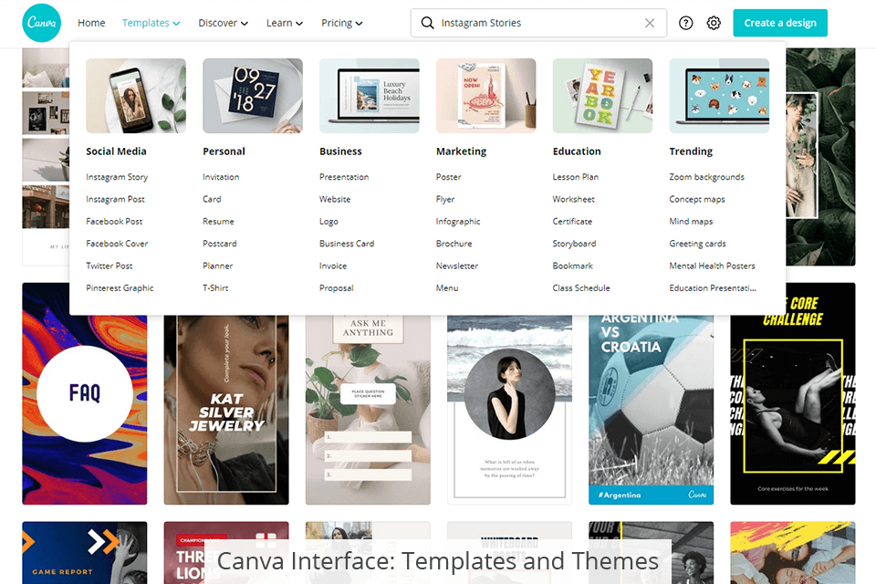The width and height of the screenshot is (876, 584).
Task: Select Pinterest Graphic template type
Action: point(120,288)
